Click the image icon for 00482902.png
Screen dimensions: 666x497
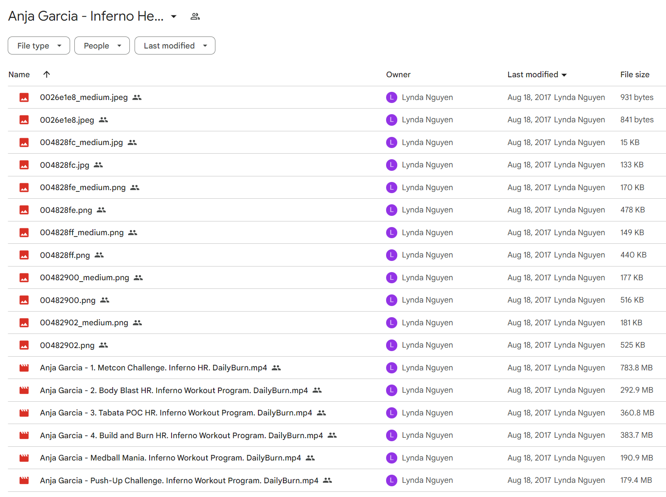(24, 345)
